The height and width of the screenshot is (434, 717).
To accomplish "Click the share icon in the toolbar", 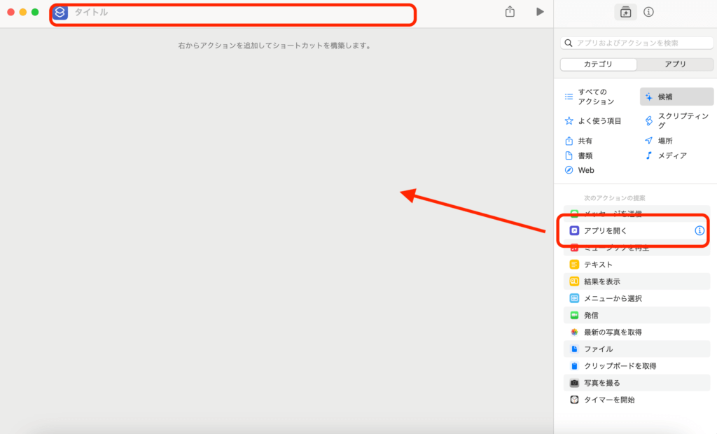I will coord(510,12).
